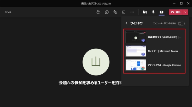192x107 pixels.
Task: Select the 画面共有テスト(2021/05/21) window entry
Action: click(x=154, y=37)
